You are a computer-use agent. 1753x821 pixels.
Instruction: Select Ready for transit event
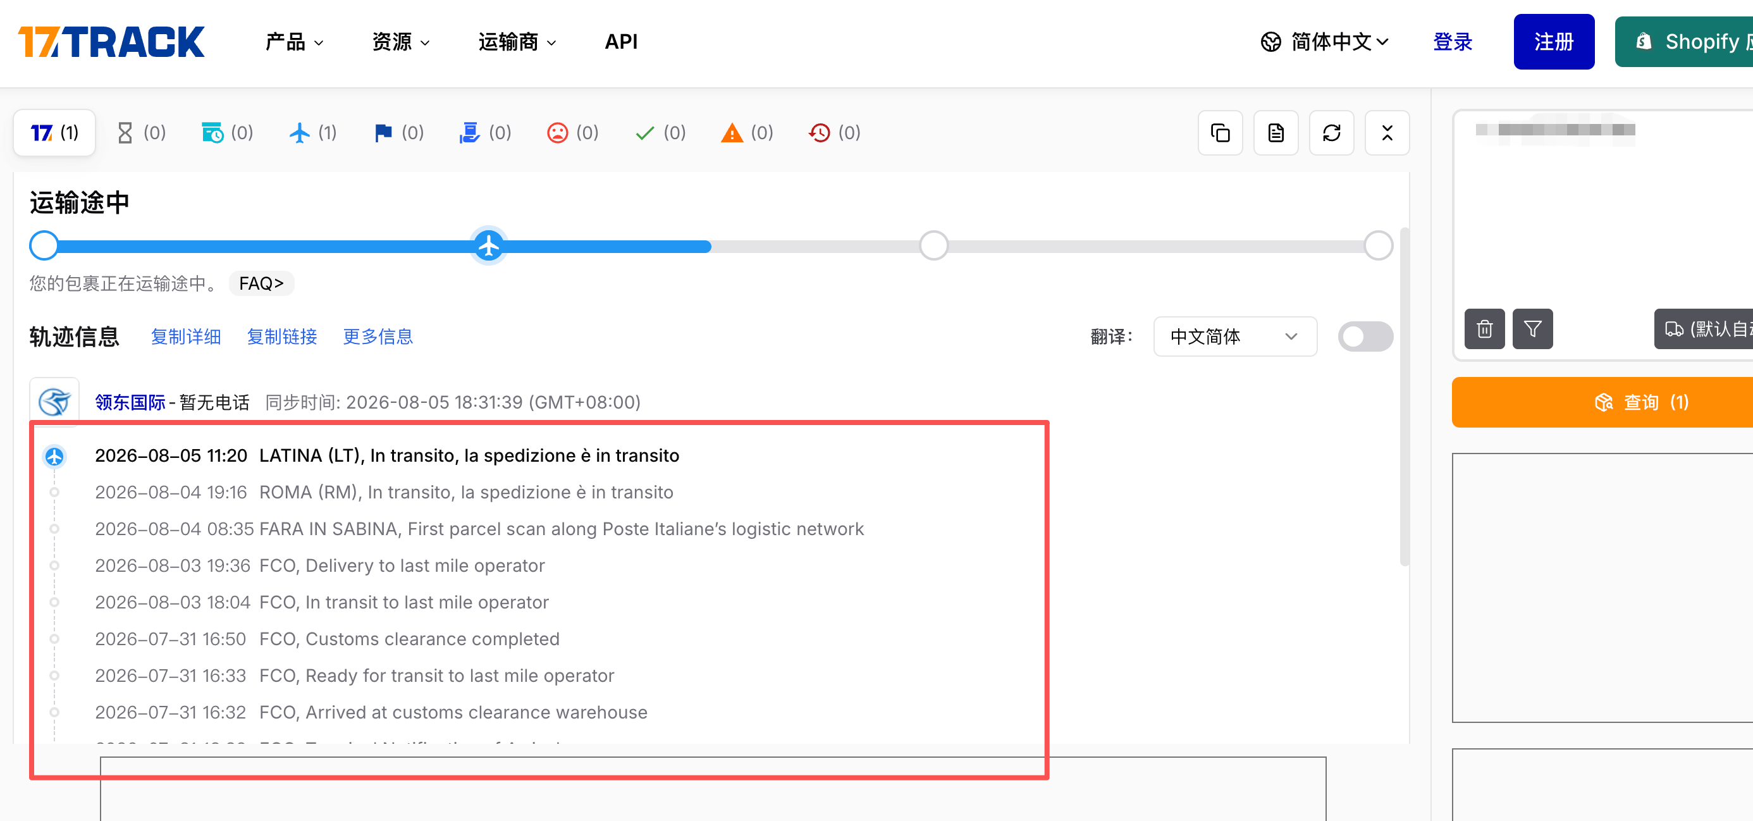355,676
